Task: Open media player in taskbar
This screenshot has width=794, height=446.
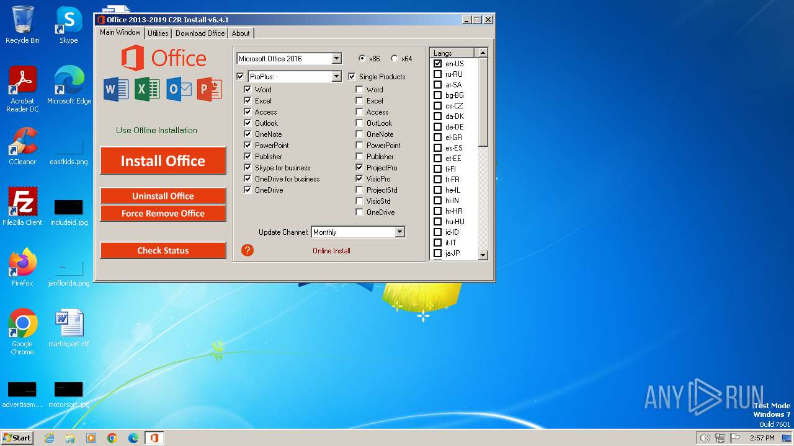Action: (x=91, y=438)
